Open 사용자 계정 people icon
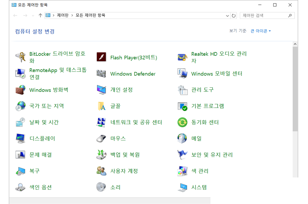Viewport: 308px width, 204px height. click(x=101, y=171)
